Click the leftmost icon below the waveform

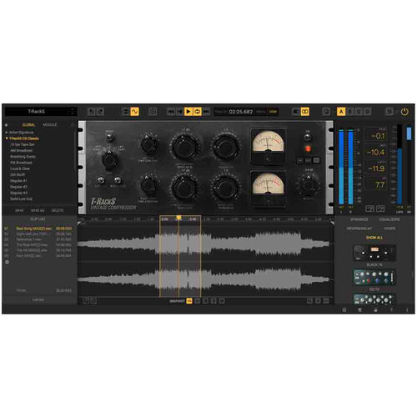pos(86,301)
